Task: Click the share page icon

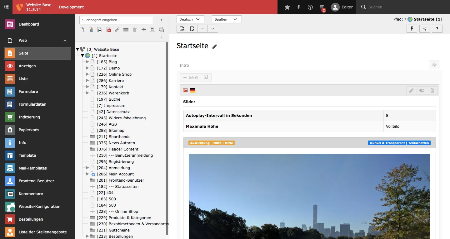Action: [x=424, y=29]
